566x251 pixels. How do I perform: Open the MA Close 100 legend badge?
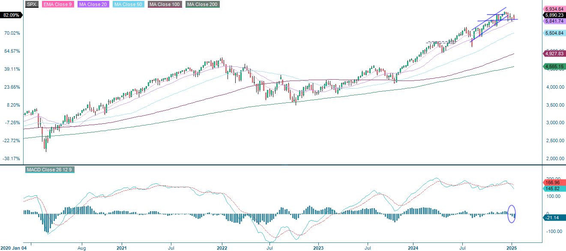165,5
